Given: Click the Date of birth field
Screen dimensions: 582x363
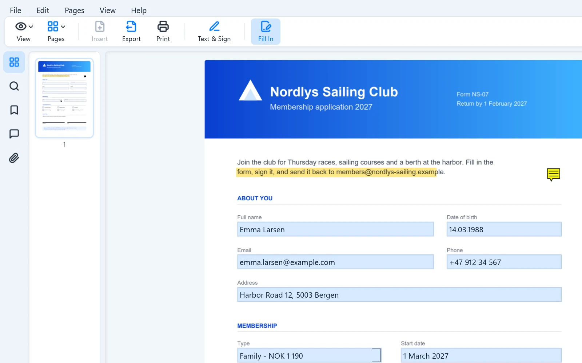Looking at the screenshot, I should pyautogui.click(x=504, y=229).
